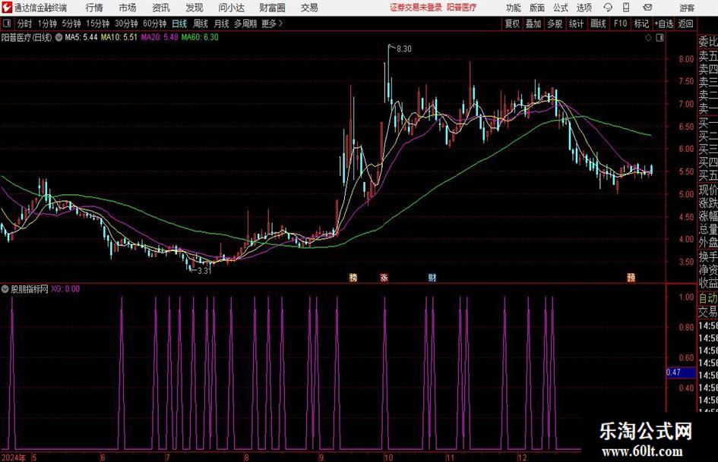Click the diamond icon atop chart

[648, 38]
